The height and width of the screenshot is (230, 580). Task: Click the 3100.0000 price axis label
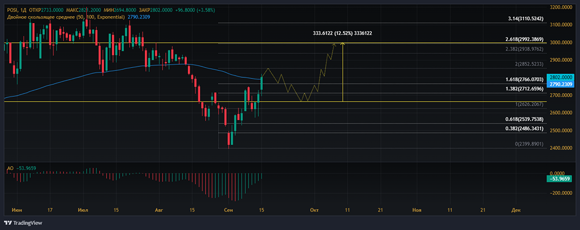click(561, 25)
